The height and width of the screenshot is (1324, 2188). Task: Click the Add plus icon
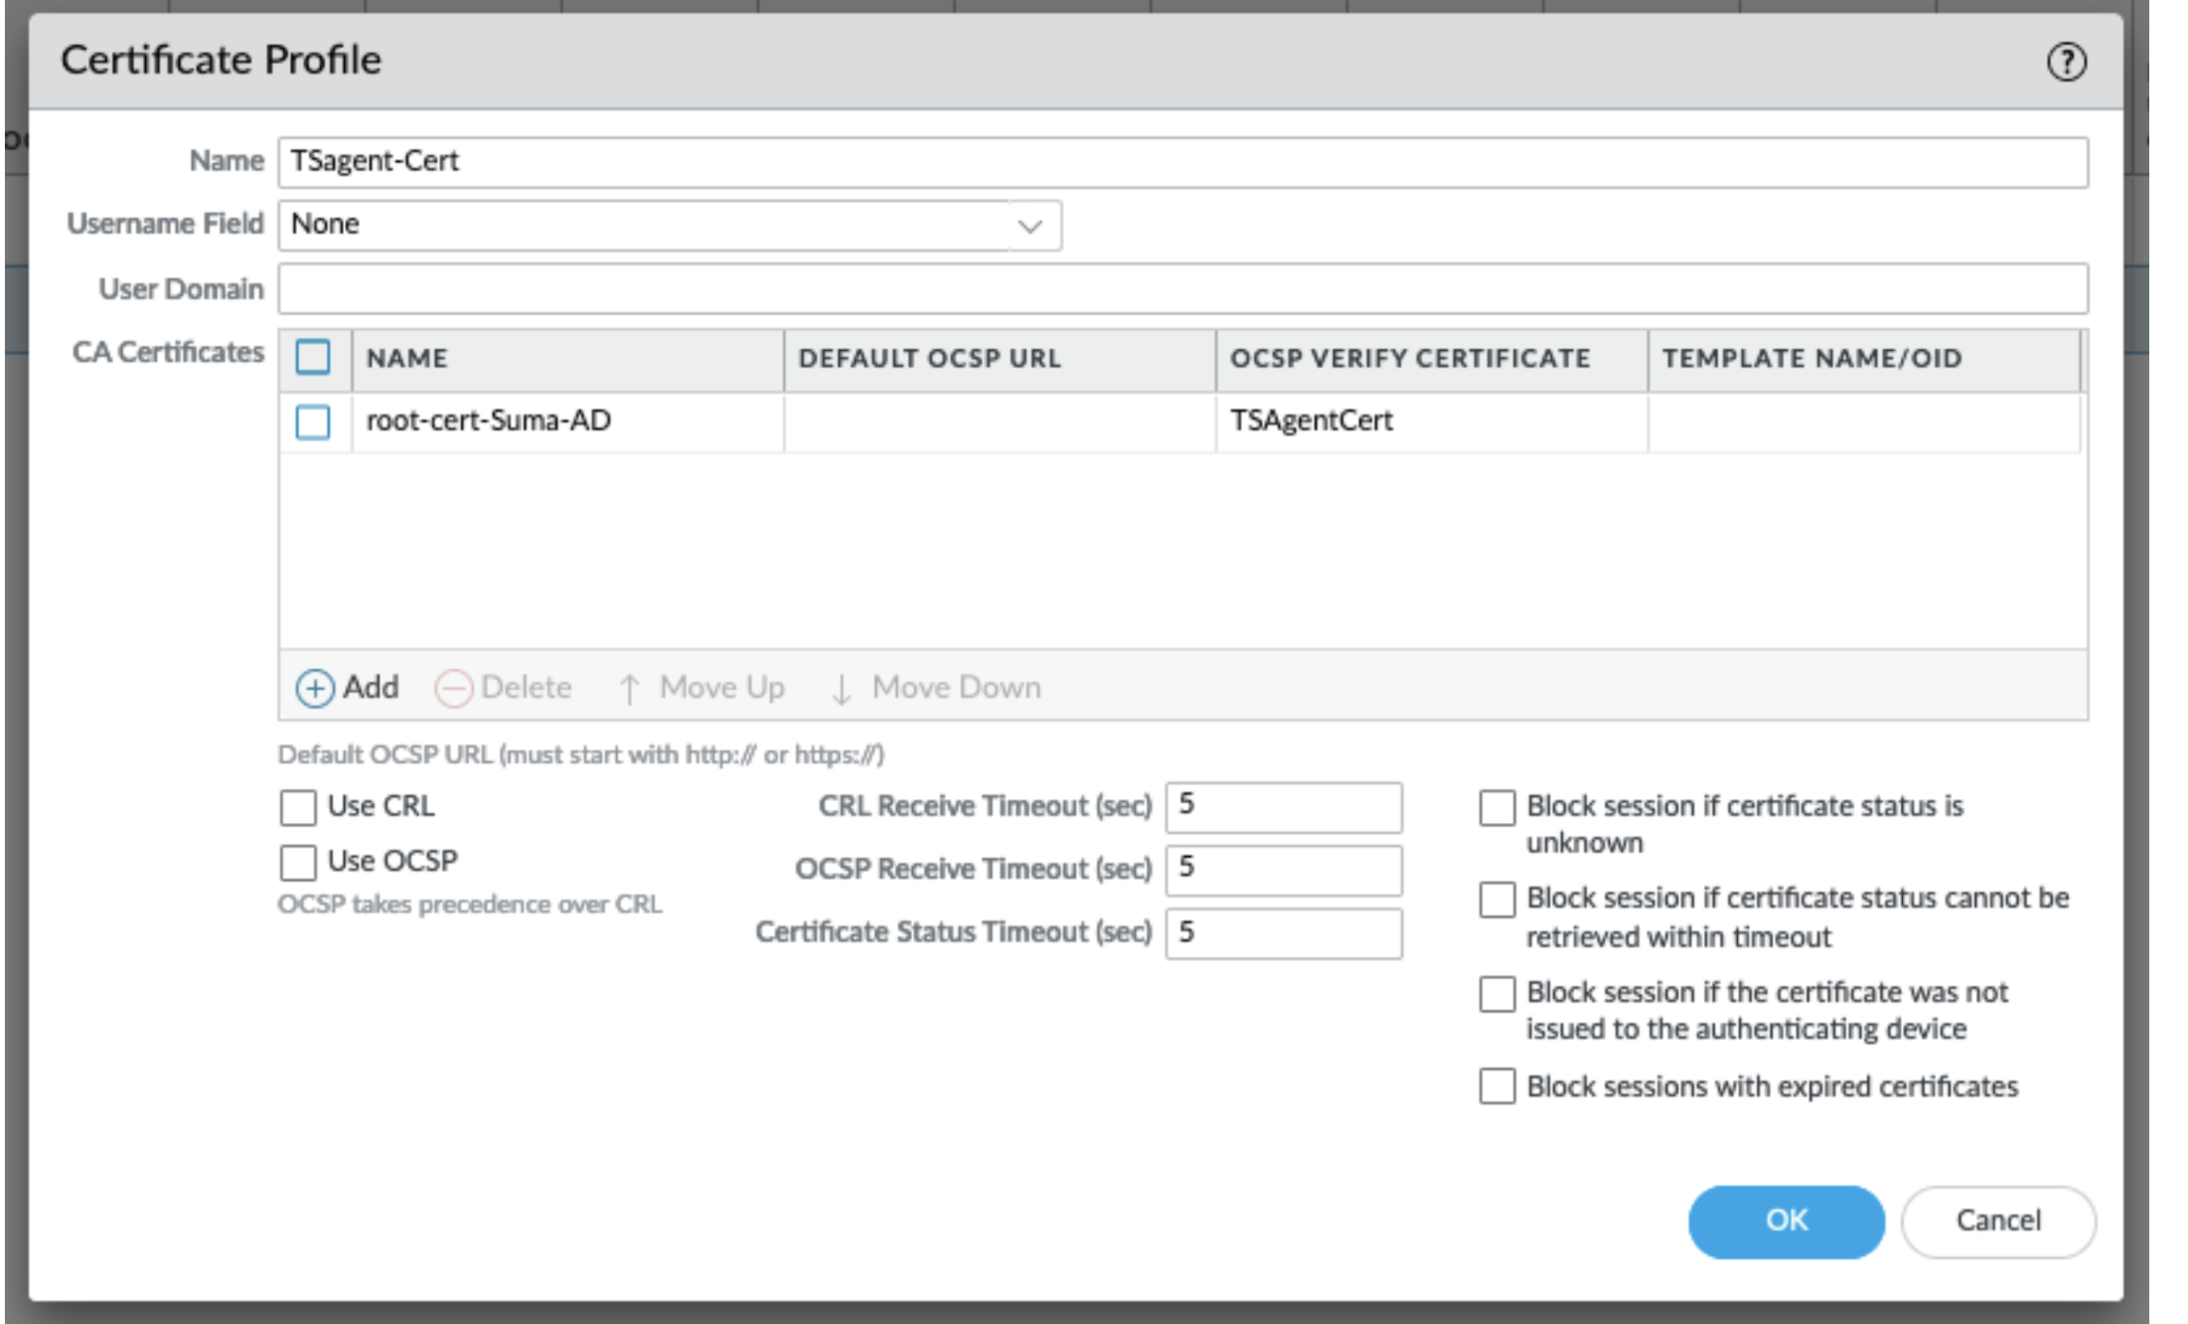[315, 688]
